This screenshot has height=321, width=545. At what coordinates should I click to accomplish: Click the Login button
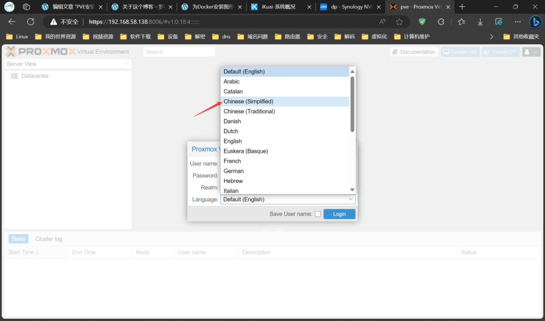pos(339,214)
